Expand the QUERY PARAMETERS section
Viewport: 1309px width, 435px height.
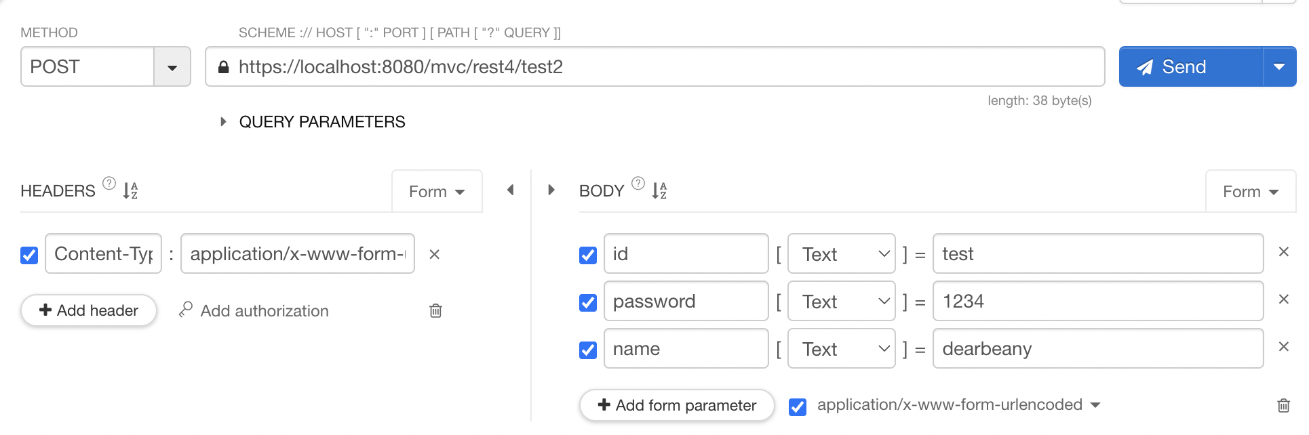tap(223, 122)
